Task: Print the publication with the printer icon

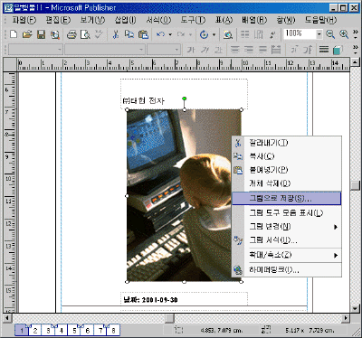Action: point(71,34)
